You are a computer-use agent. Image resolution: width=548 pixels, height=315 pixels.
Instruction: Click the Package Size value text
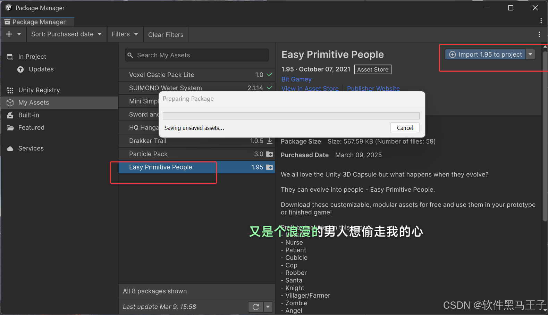(381, 141)
